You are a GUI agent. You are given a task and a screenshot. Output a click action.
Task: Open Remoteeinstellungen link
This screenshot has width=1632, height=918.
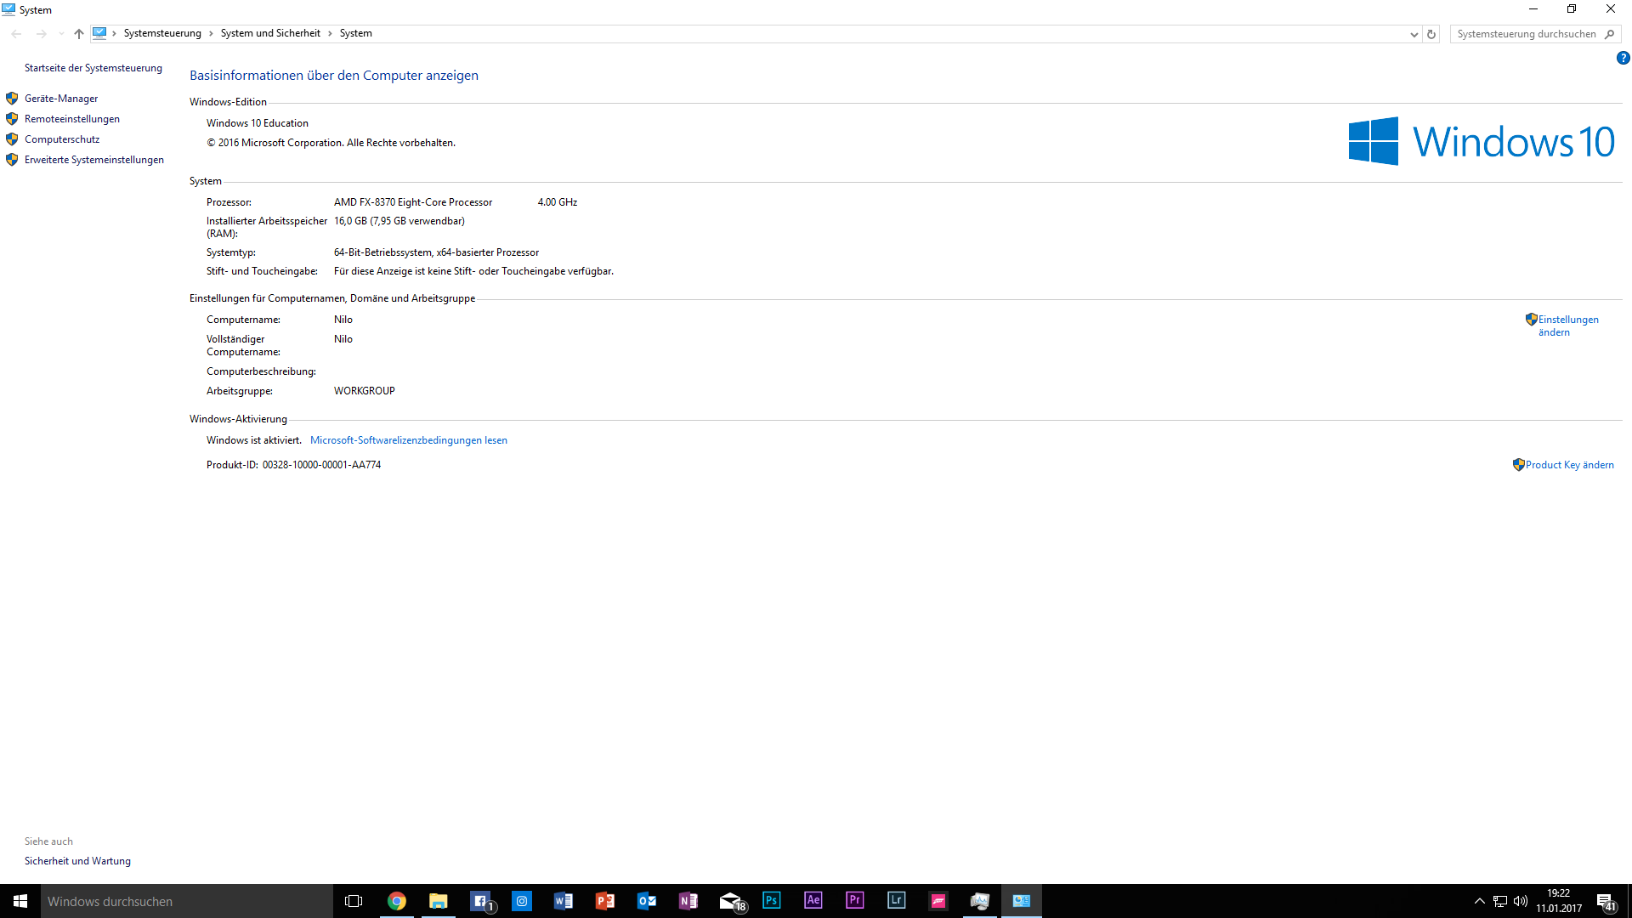(72, 119)
